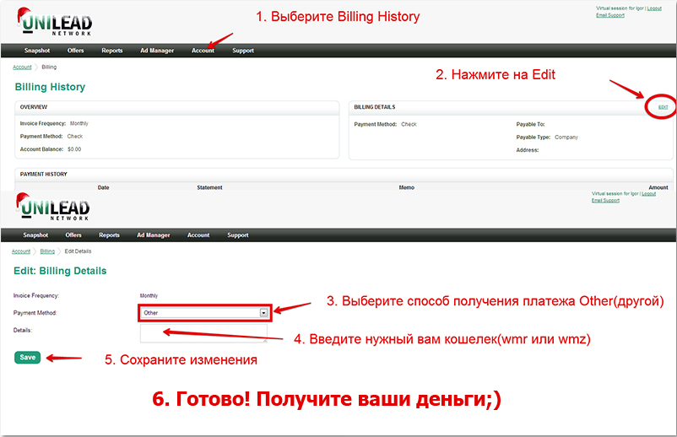
Task: Click the green Save button
Action: click(x=27, y=357)
